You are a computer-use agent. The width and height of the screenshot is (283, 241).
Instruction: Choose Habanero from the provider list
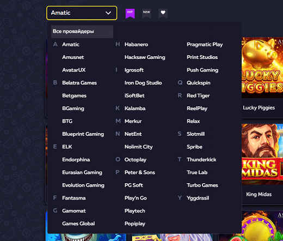[x=136, y=44]
